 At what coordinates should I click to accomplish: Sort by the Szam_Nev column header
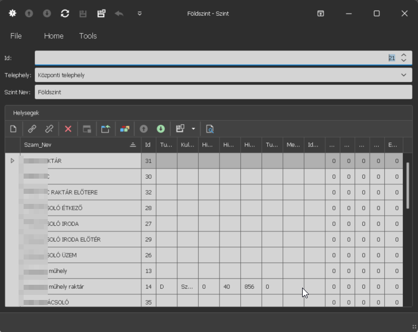(81, 145)
